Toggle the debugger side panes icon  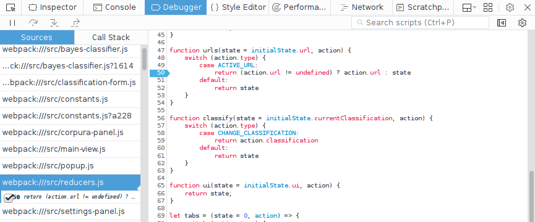coord(502,23)
